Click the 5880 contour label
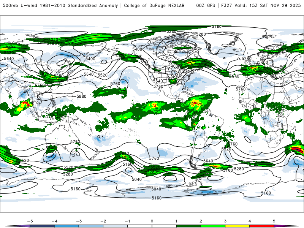This screenshot has height=228, width=304. (81, 97)
